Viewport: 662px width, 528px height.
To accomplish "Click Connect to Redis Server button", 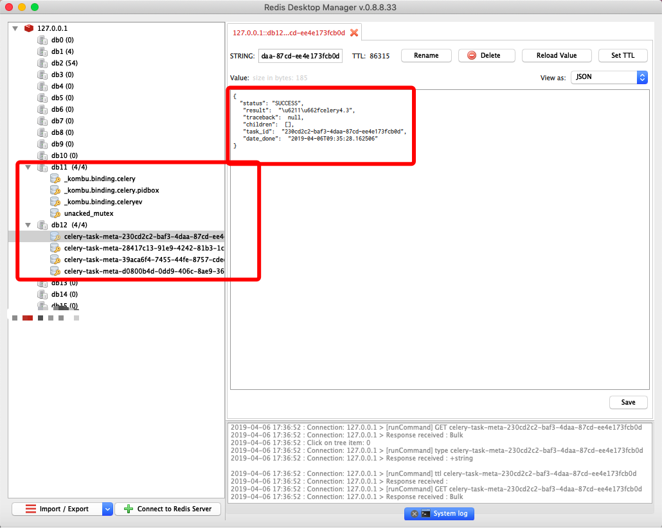I will [x=168, y=509].
